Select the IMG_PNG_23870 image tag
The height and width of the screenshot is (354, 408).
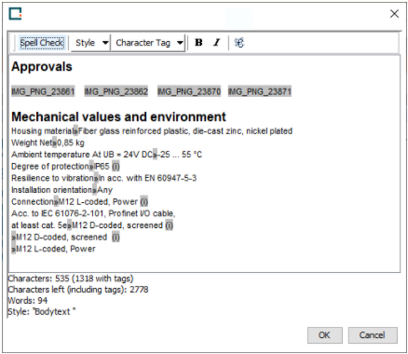[189, 91]
